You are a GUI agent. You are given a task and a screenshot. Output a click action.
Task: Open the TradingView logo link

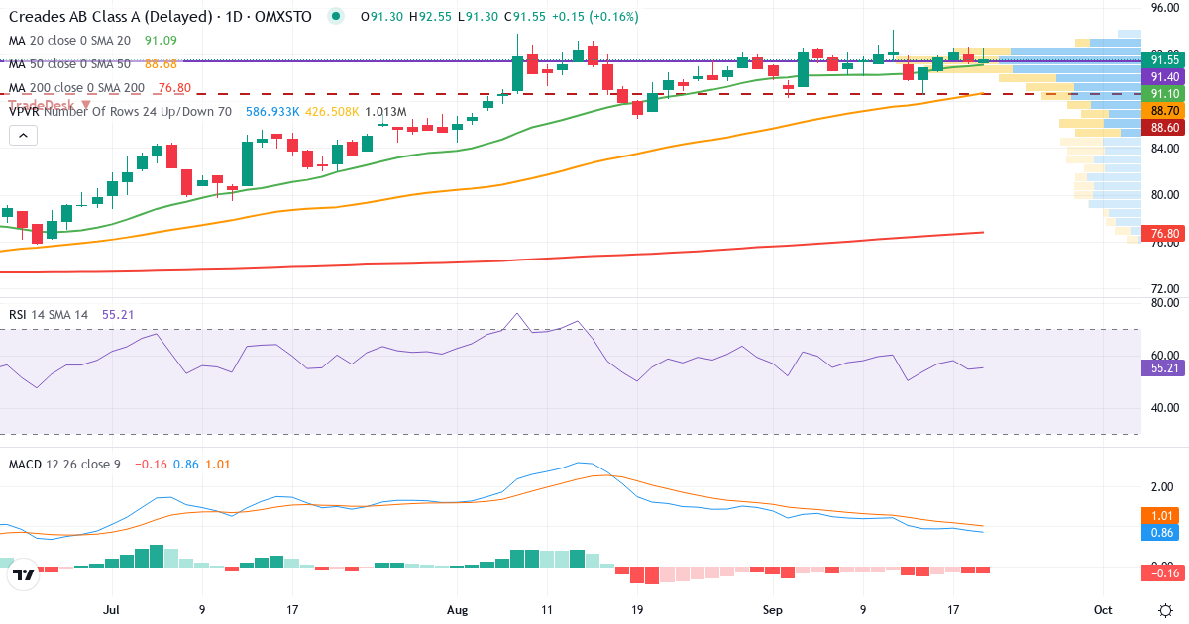point(24,574)
